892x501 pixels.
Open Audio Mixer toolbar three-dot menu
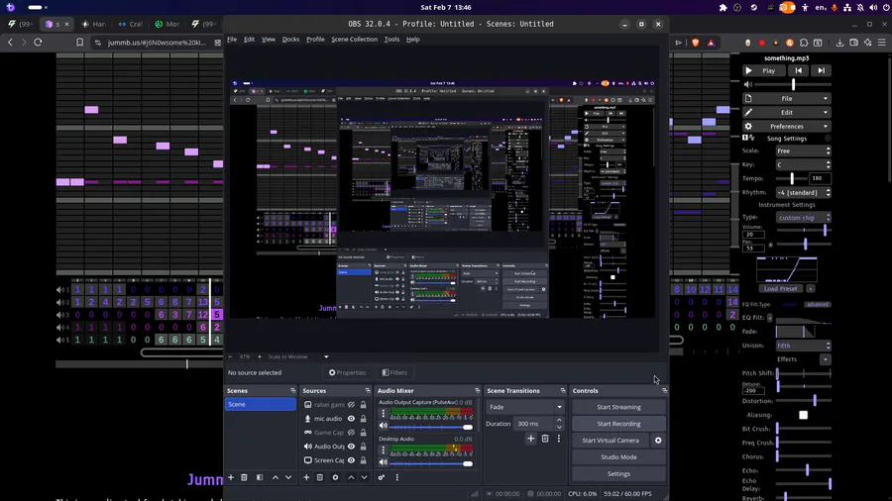click(x=397, y=477)
